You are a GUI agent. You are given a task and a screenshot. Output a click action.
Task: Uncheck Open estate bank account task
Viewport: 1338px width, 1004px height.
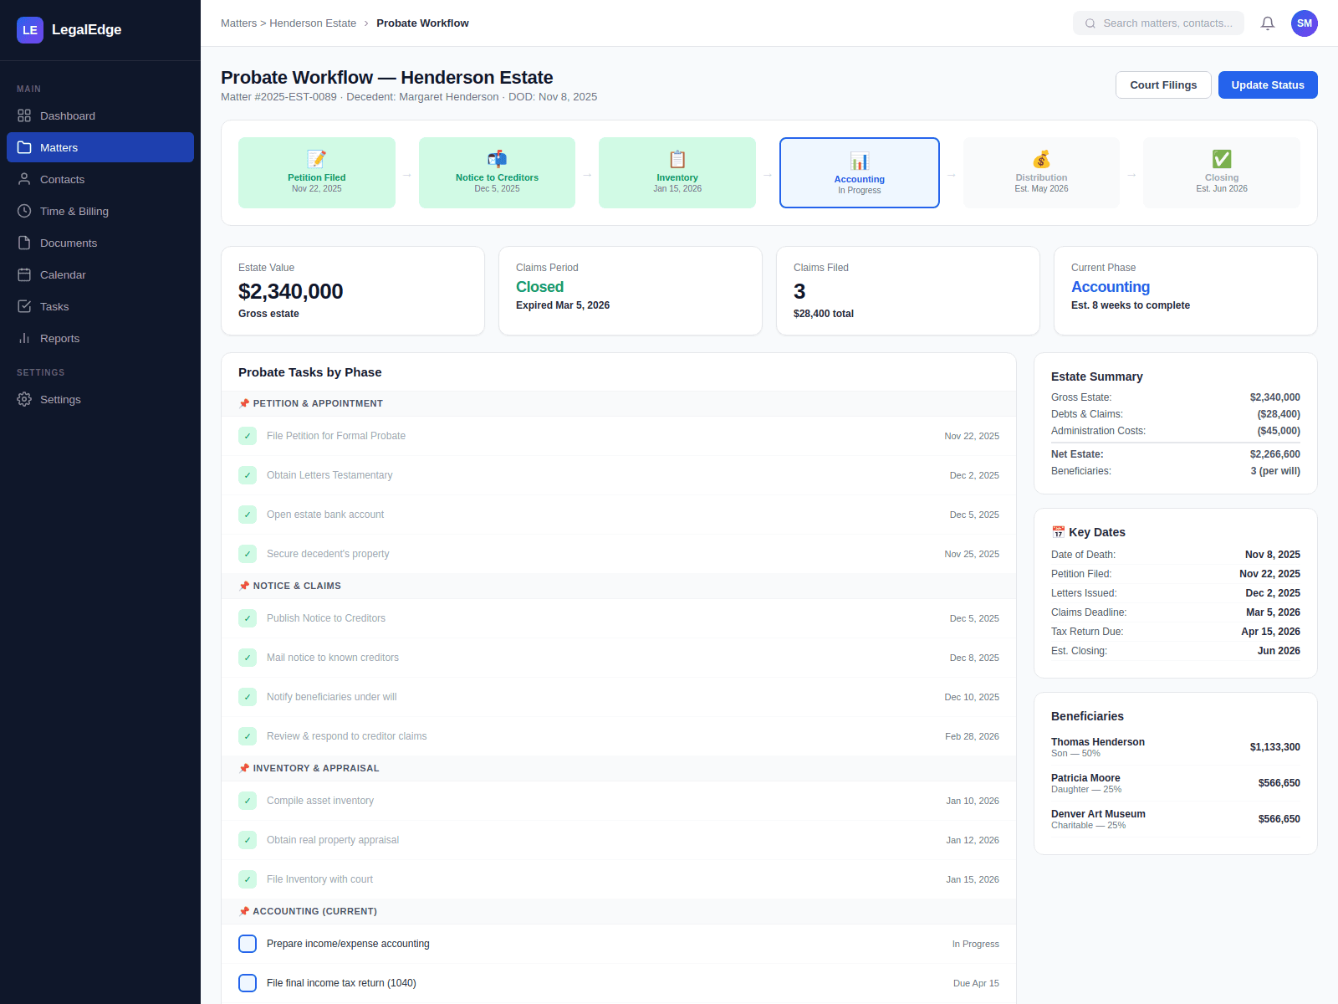tap(248, 515)
